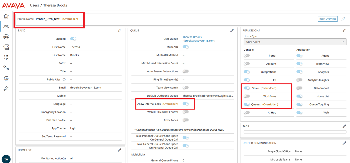
Task: Open the TA user avatar menu
Action: click(x=6, y=159)
